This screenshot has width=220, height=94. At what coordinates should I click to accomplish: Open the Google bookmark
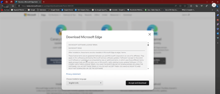click(32, 10)
